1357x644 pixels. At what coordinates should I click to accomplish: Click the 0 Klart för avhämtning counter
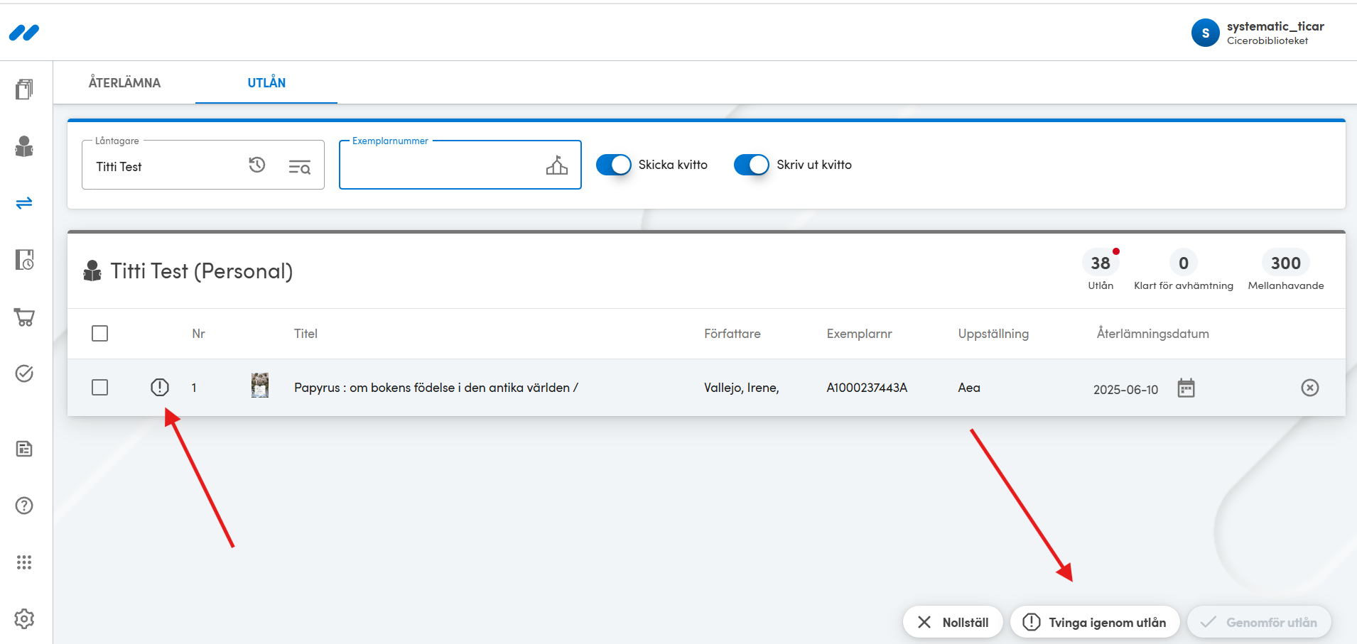point(1184,270)
